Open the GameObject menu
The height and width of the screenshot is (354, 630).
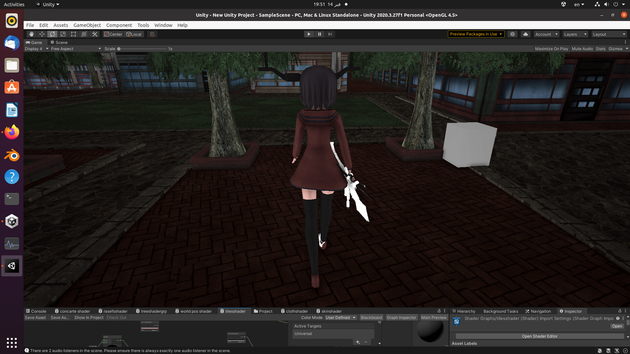point(87,25)
